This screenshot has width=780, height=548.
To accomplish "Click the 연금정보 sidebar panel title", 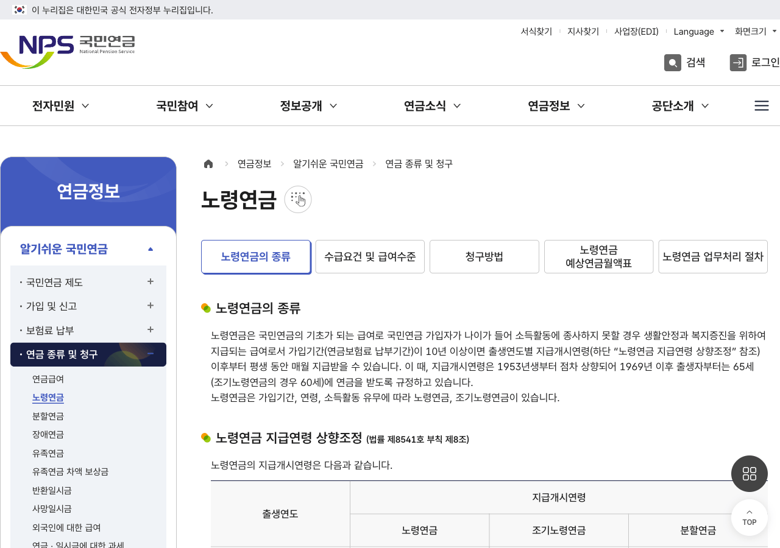I will coord(88,191).
